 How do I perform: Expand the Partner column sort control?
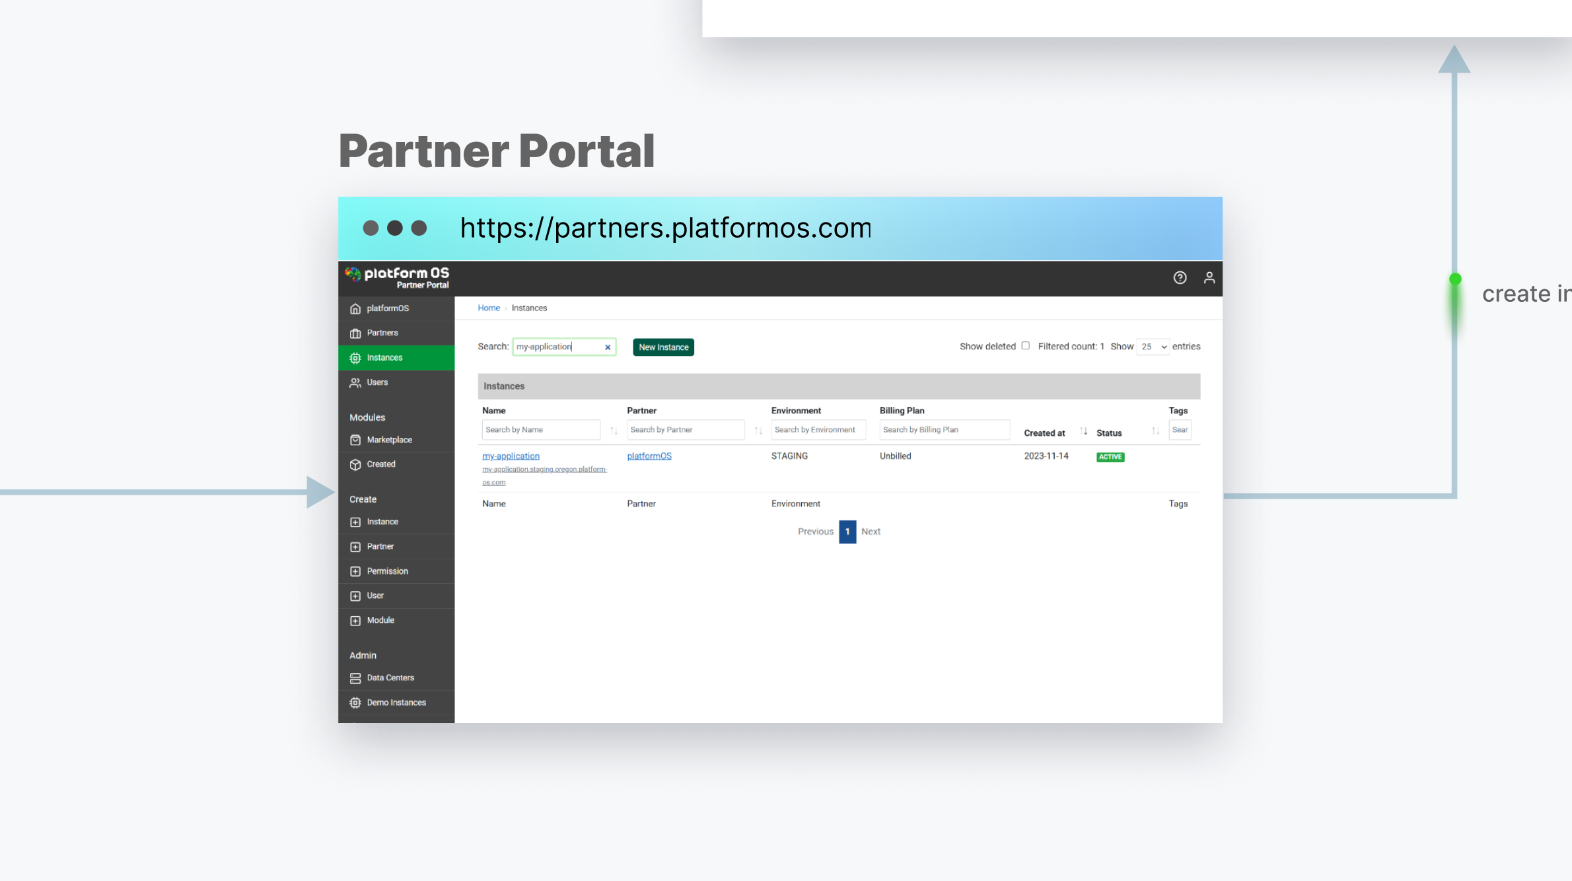pos(758,429)
